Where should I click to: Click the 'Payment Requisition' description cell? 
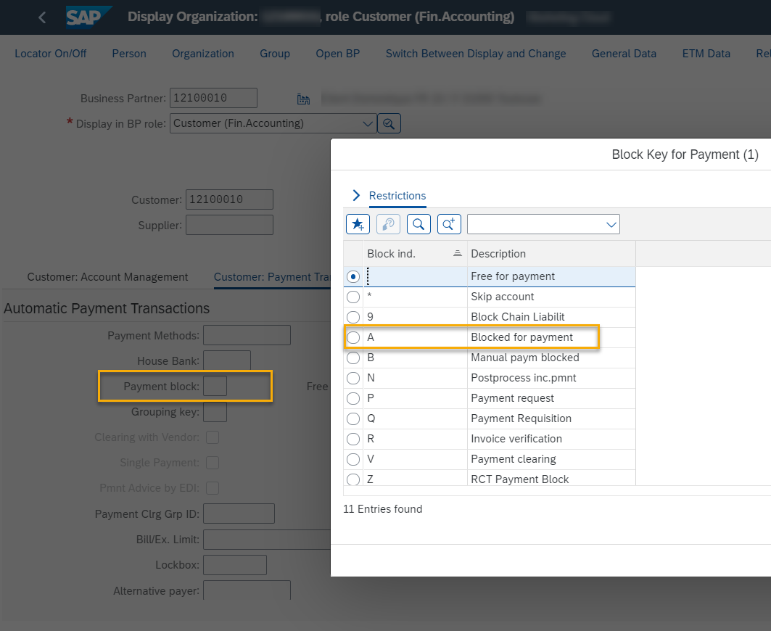point(551,418)
